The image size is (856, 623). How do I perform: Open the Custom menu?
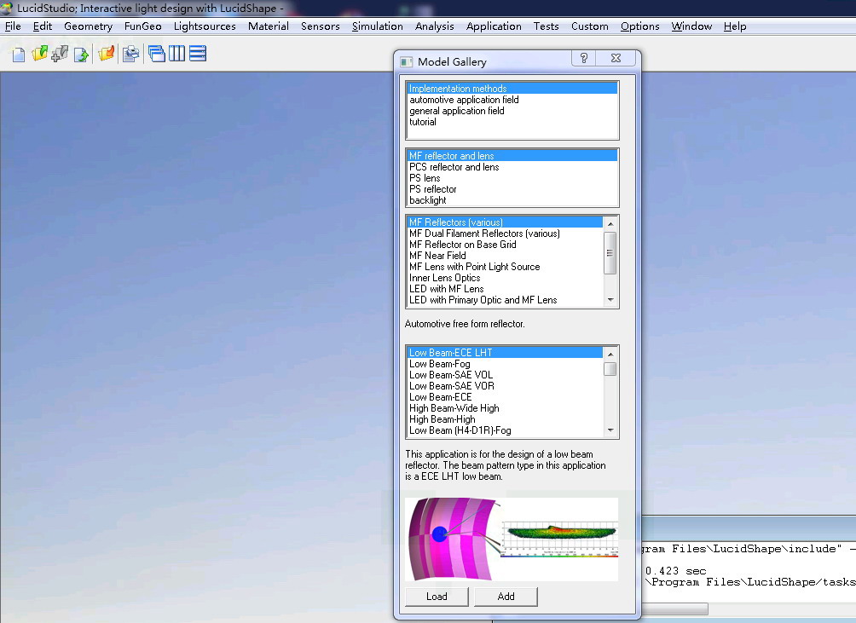click(x=590, y=26)
